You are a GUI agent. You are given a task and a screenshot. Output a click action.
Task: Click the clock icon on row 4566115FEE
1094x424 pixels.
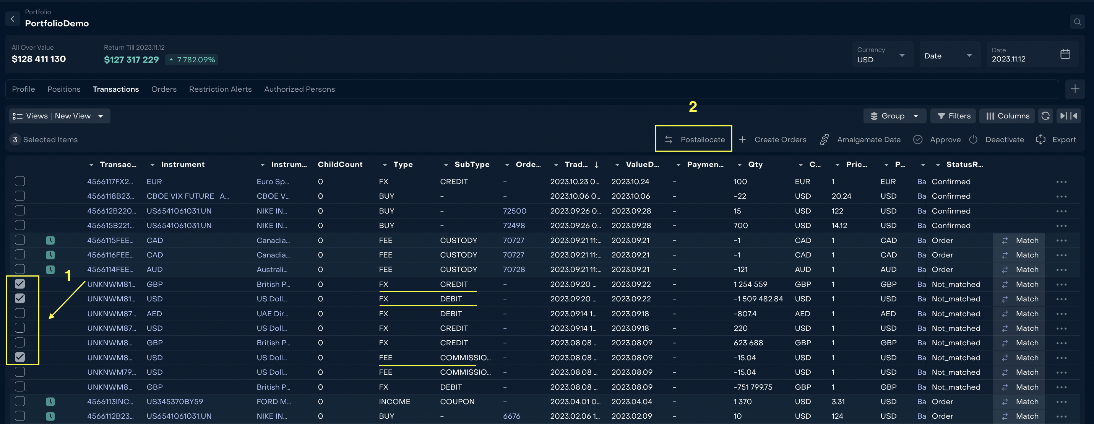(50, 240)
